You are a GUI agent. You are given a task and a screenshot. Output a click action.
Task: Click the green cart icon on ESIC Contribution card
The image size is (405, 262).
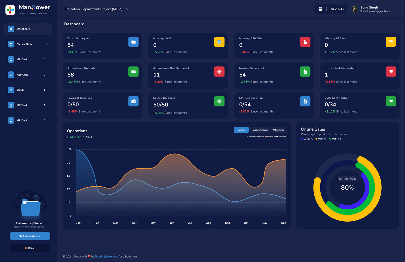[391, 101]
